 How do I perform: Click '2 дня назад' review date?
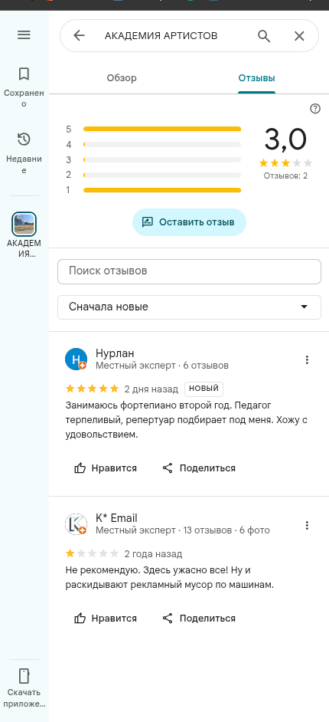151,389
